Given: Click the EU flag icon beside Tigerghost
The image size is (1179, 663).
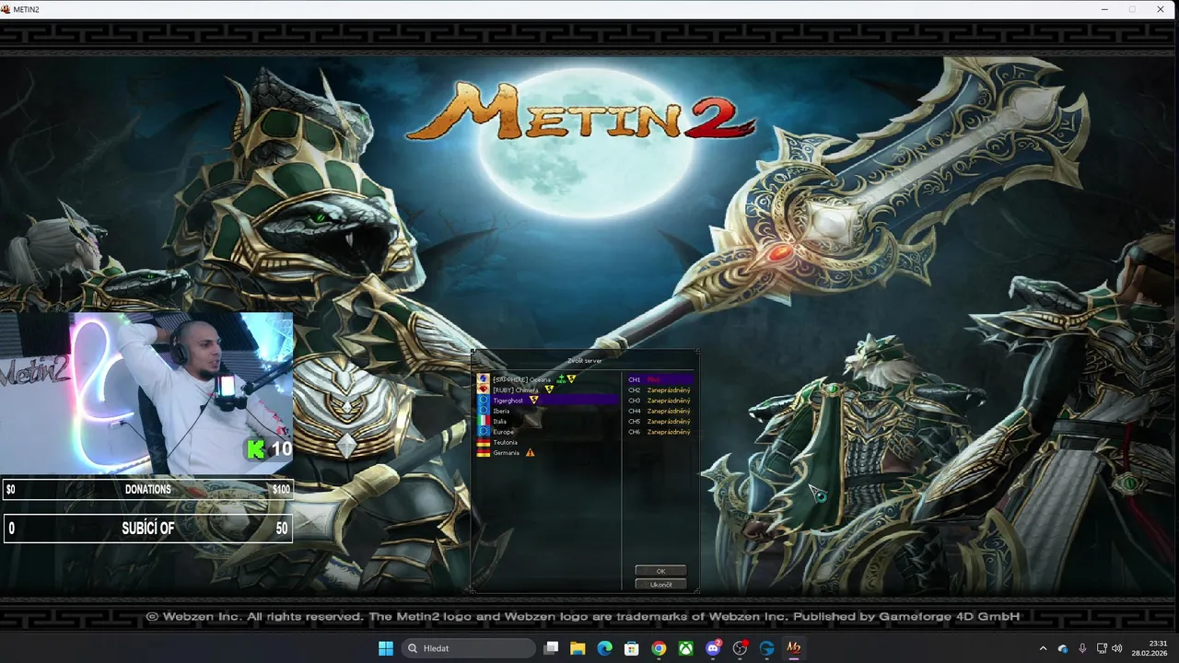Looking at the screenshot, I should point(483,401).
